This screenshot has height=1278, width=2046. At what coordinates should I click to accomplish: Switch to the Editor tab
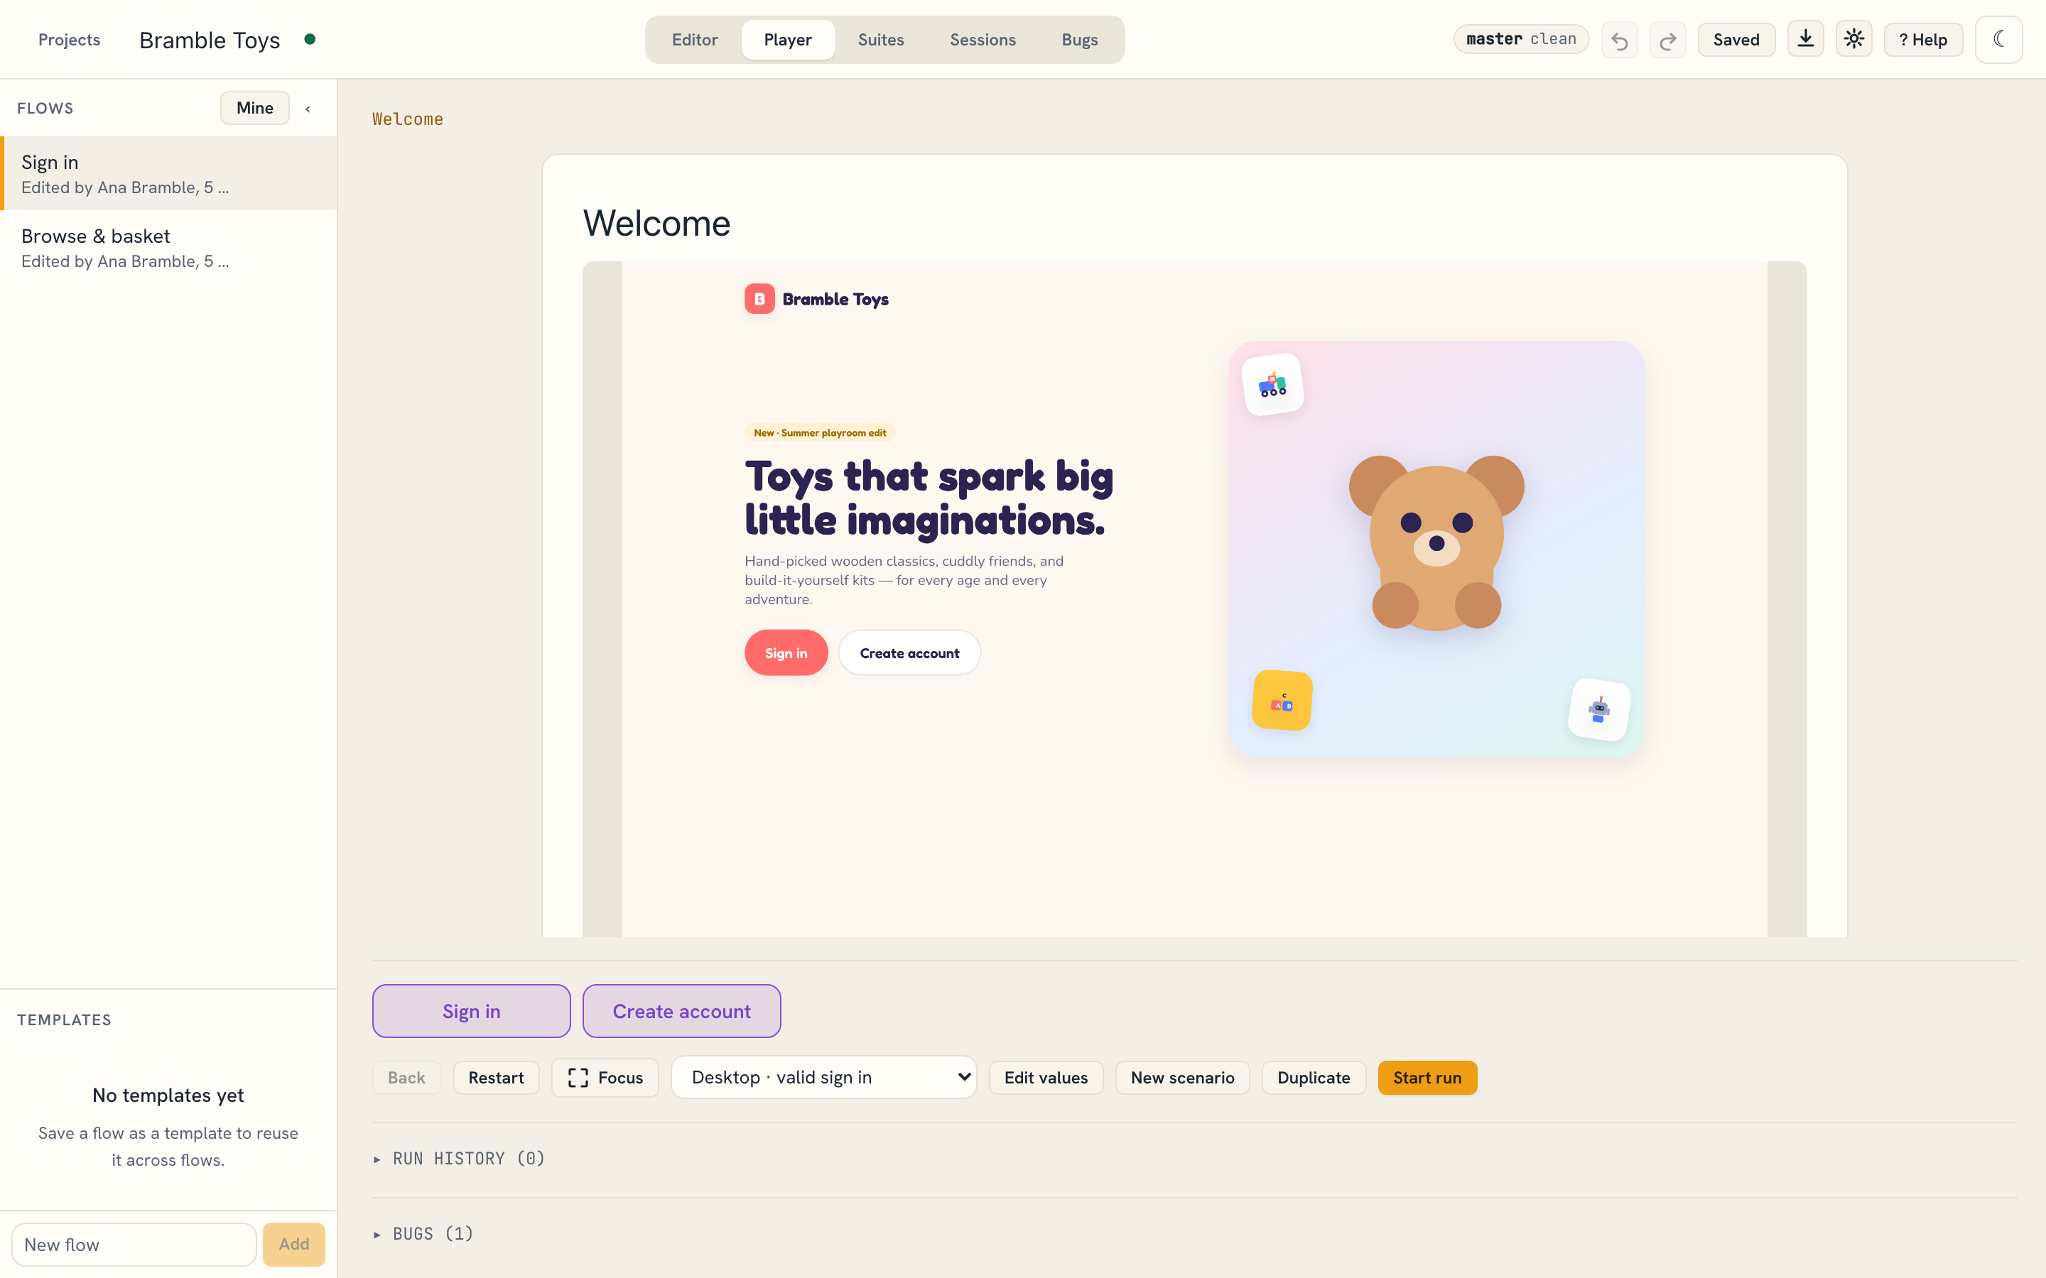click(x=695, y=40)
